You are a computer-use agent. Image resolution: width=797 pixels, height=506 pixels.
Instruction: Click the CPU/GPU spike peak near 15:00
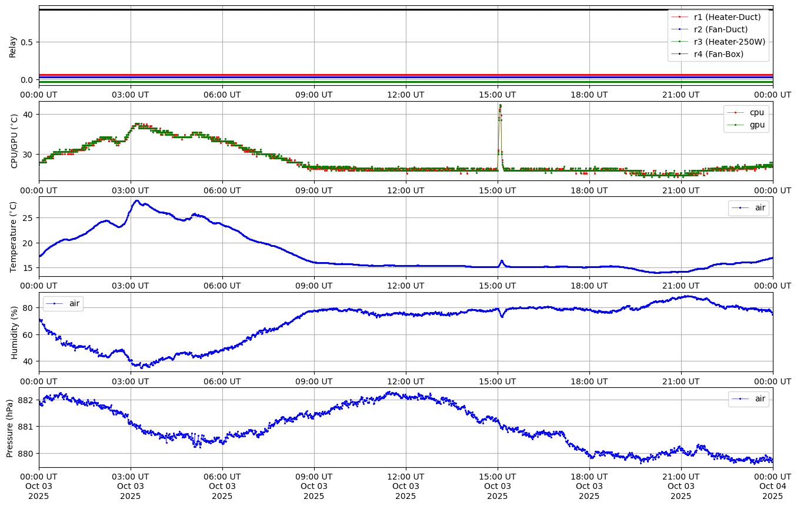click(x=500, y=105)
